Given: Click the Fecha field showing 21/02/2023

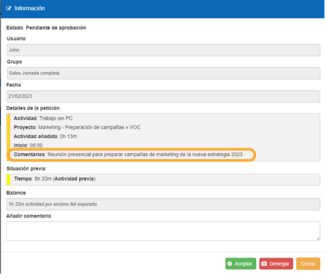Looking at the screenshot, I should 163,96.
